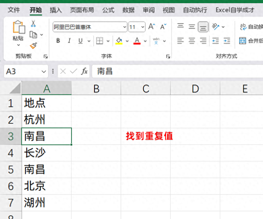The width and height of the screenshot is (263, 219).
Task: Open borders dropdown arrow
Action: tap(108, 41)
